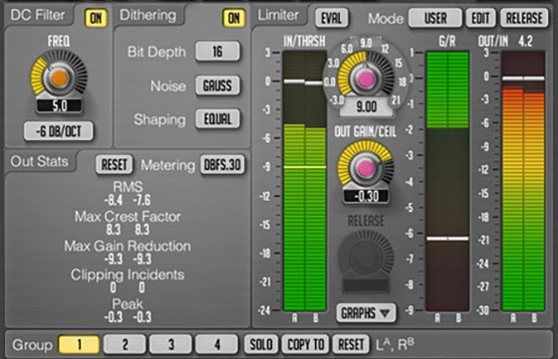Click the white peak marker on G/R meter
Screen dimensions: 558x359
click(x=447, y=239)
